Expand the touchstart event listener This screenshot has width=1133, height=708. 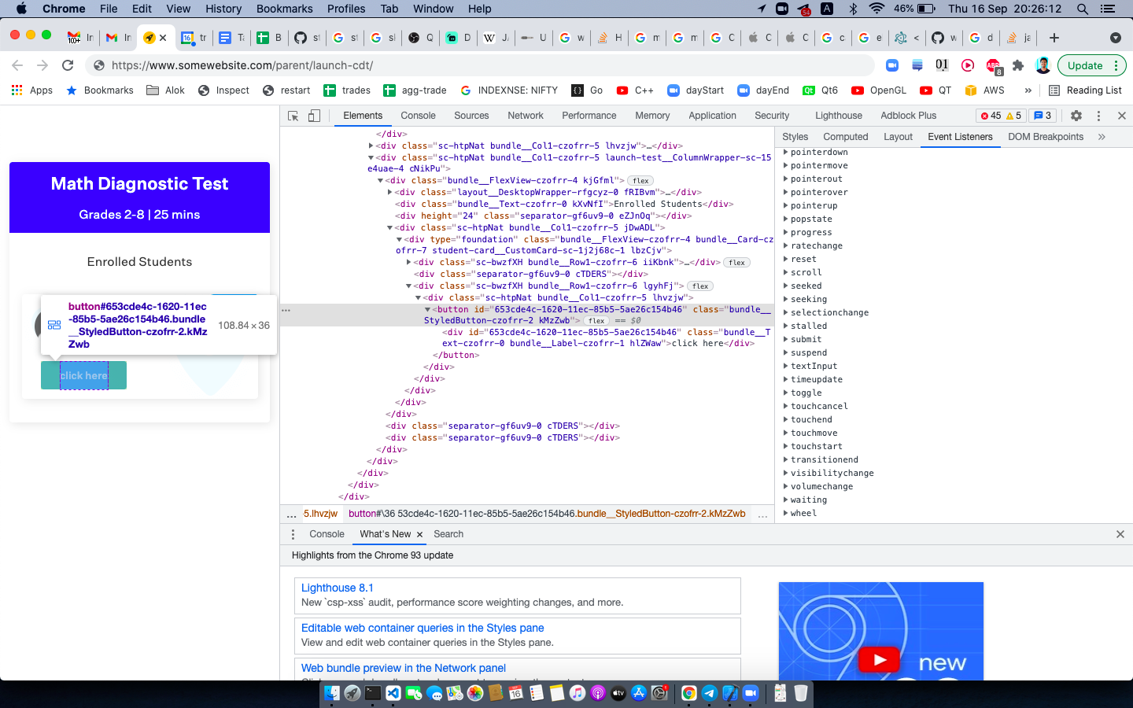click(786, 447)
